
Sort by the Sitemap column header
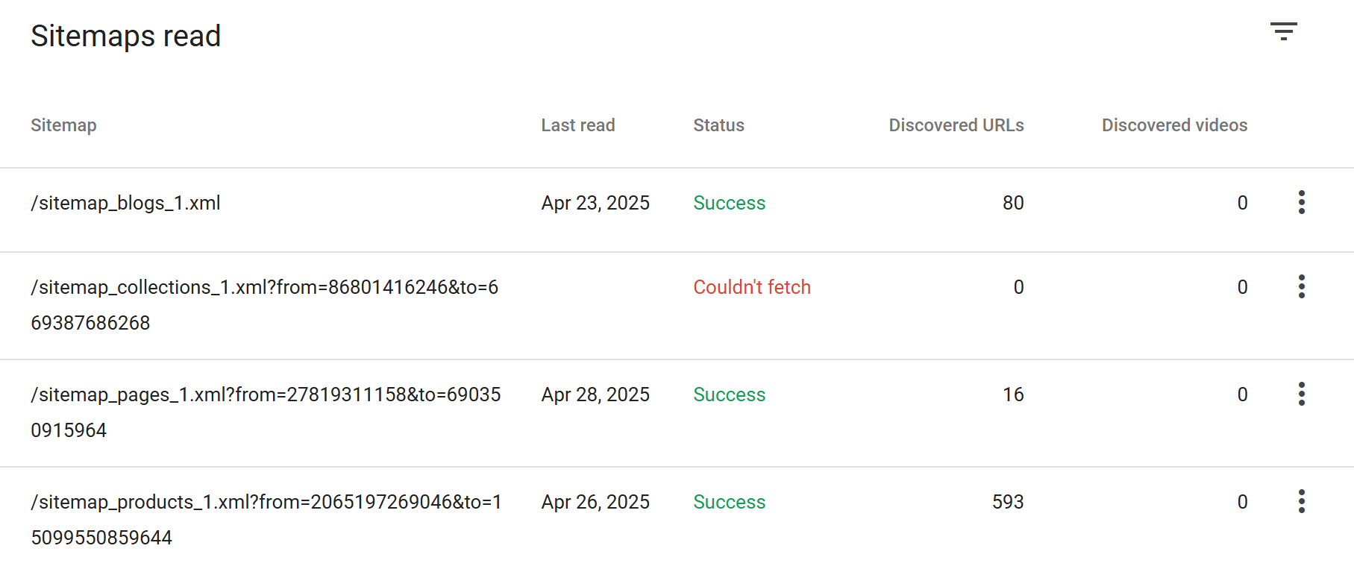tap(63, 125)
